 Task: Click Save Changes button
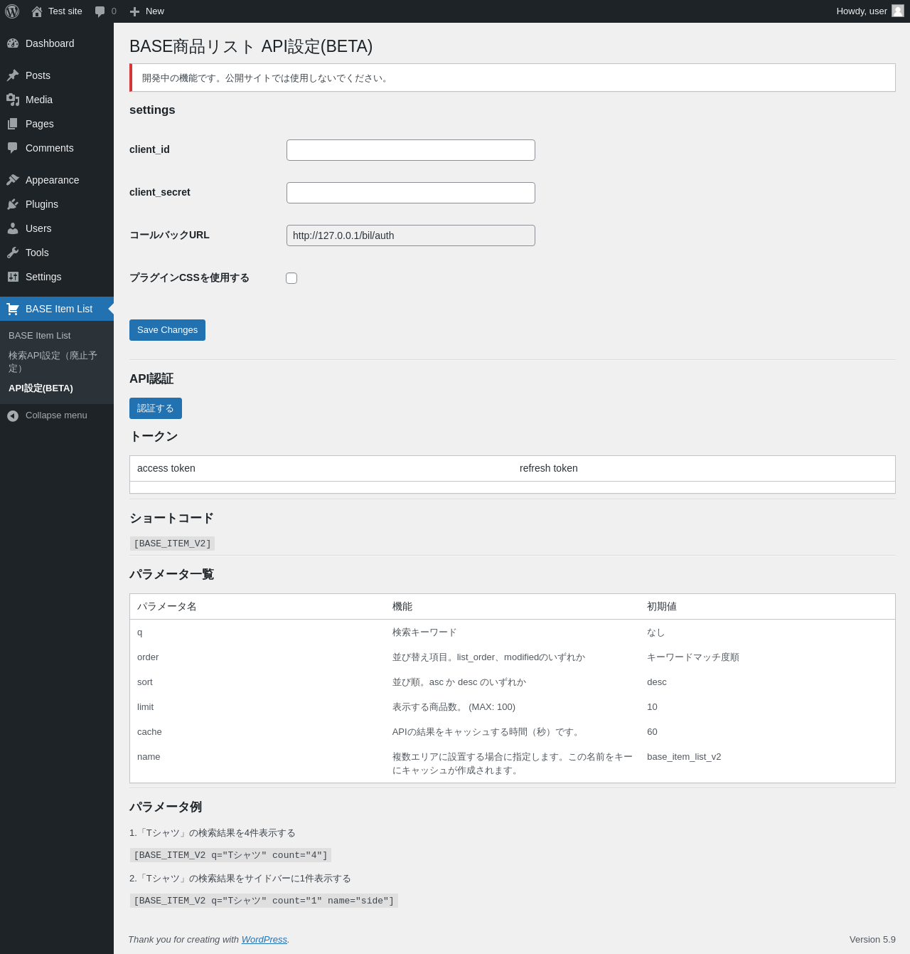[x=167, y=330]
